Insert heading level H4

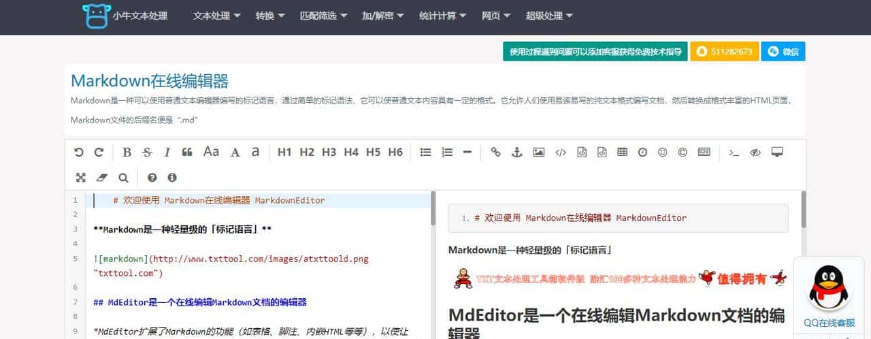(351, 152)
